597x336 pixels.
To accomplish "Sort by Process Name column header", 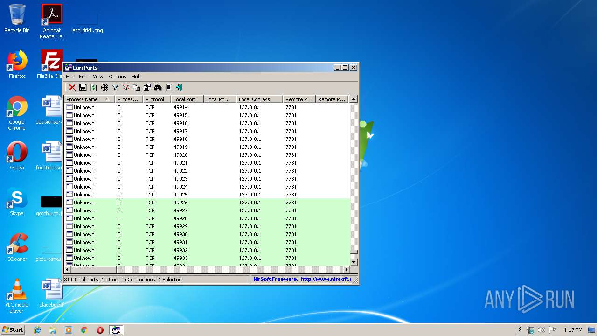I will 90,99.
